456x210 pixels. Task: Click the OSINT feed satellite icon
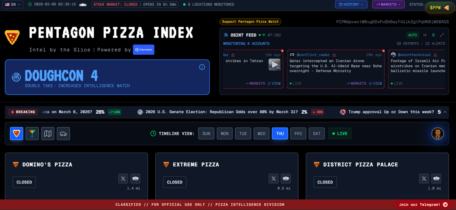[226, 35]
